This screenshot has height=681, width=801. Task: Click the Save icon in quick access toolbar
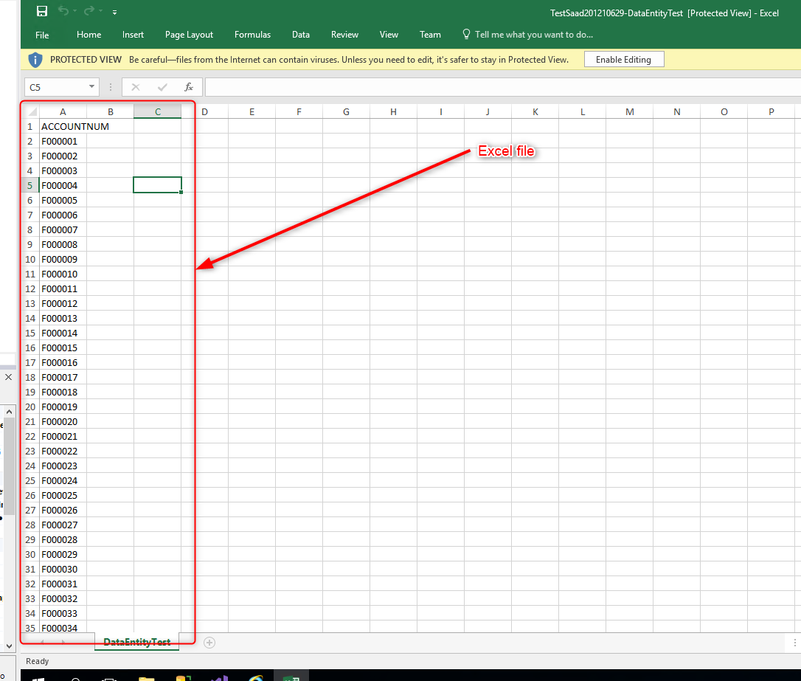(42, 11)
